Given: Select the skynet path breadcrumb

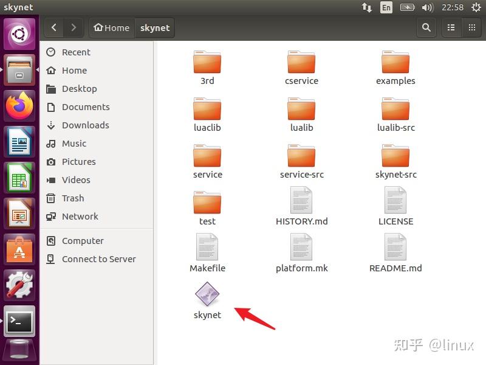Looking at the screenshot, I should coord(155,27).
